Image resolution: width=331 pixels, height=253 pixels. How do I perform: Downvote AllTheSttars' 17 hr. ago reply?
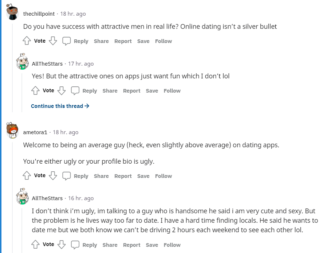[62, 91]
